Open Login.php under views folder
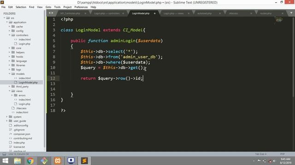295x165 pixels. [24, 104]
